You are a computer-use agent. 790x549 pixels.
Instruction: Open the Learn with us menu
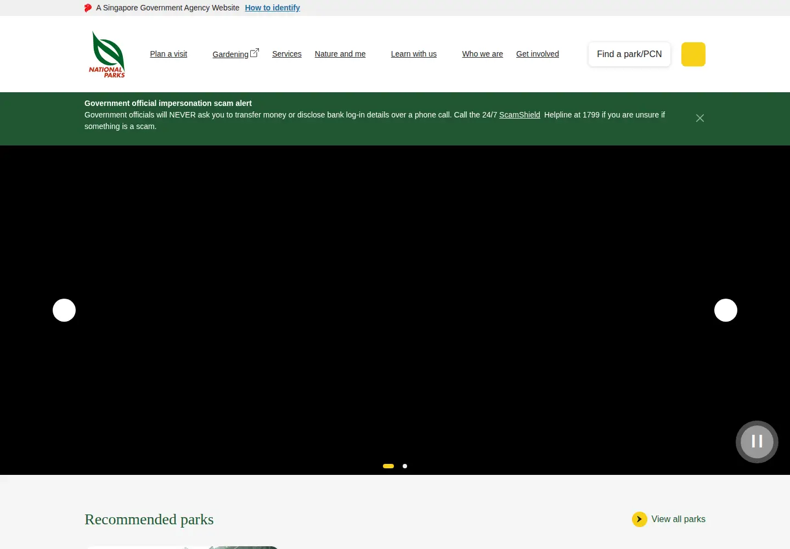point(414,54)
